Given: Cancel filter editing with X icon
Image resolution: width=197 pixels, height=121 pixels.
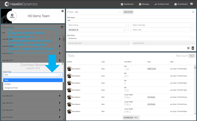Looking at the screenshot, I should point(188,48).
